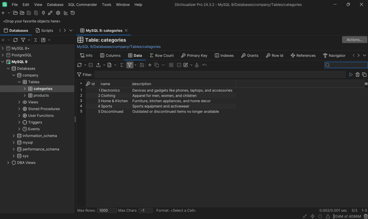Viewport: 368px width, 219px height.
Task: Toggle the form view icon in grid toolbar
Action: [171, 65]
